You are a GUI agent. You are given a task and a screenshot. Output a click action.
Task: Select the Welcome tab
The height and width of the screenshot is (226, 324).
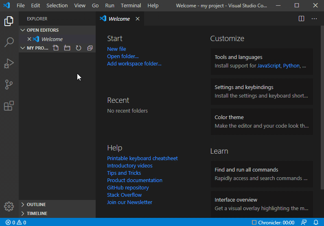(119, 19)
